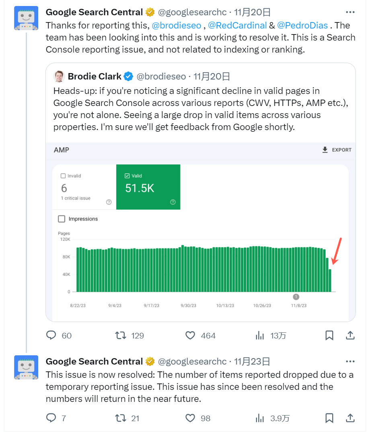374x432 pixels.
Task: Share the first tweet via share icon
Action: click(x=350, y=335)
